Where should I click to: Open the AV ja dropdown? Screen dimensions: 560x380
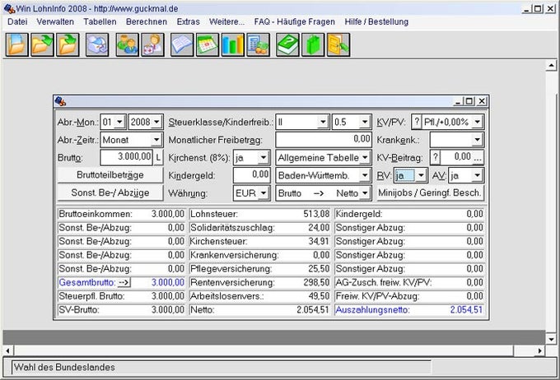click(478, 175)
